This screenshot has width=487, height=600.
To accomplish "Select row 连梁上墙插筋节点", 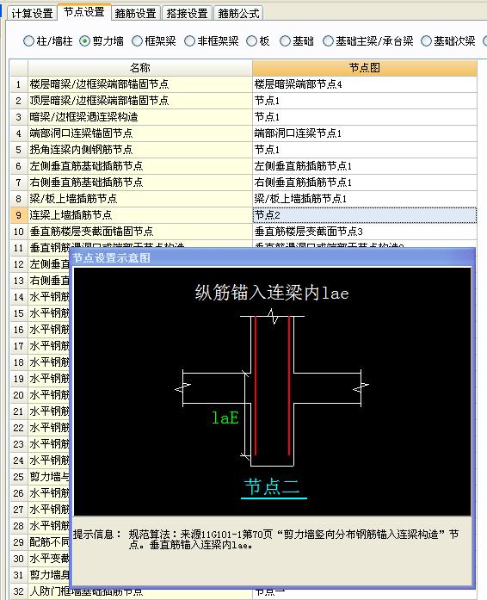I will pos(140,215).
